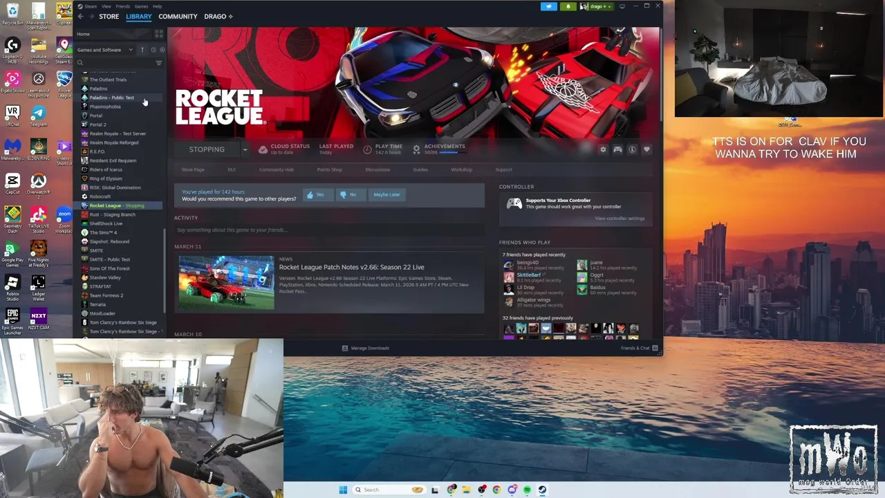Open the Store Page link
Image resolution: width=885 pixels, height=498 pixels.
[193, 169]
